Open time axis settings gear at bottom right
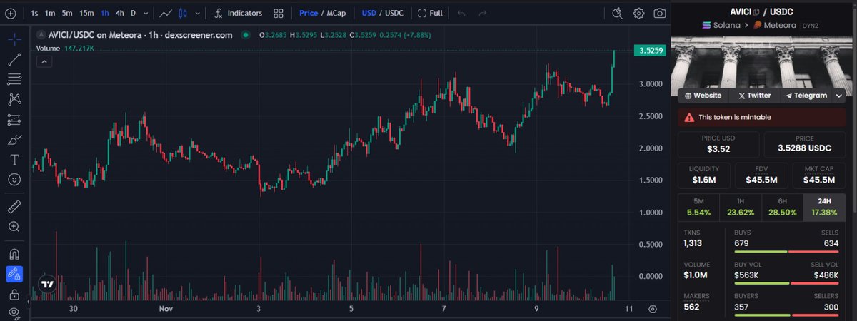Viewport: 857px width, 321px height. pyautogui.click(x=653, y=309)
